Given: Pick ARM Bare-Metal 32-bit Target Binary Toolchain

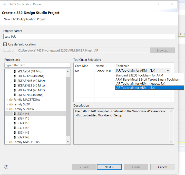Looking at the screenshot, I should coord(148,79).
